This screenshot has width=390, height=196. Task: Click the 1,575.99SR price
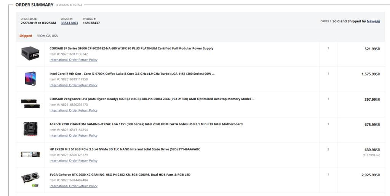pos(371,74)
